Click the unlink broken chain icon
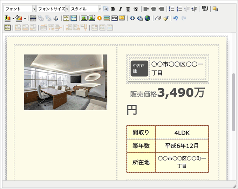Viewport: 238px width, 189px height. click(x=48, y=18)
